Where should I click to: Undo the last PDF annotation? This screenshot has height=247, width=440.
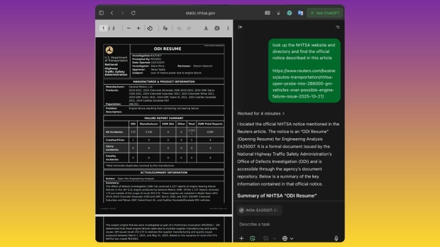tap(179, 28)
